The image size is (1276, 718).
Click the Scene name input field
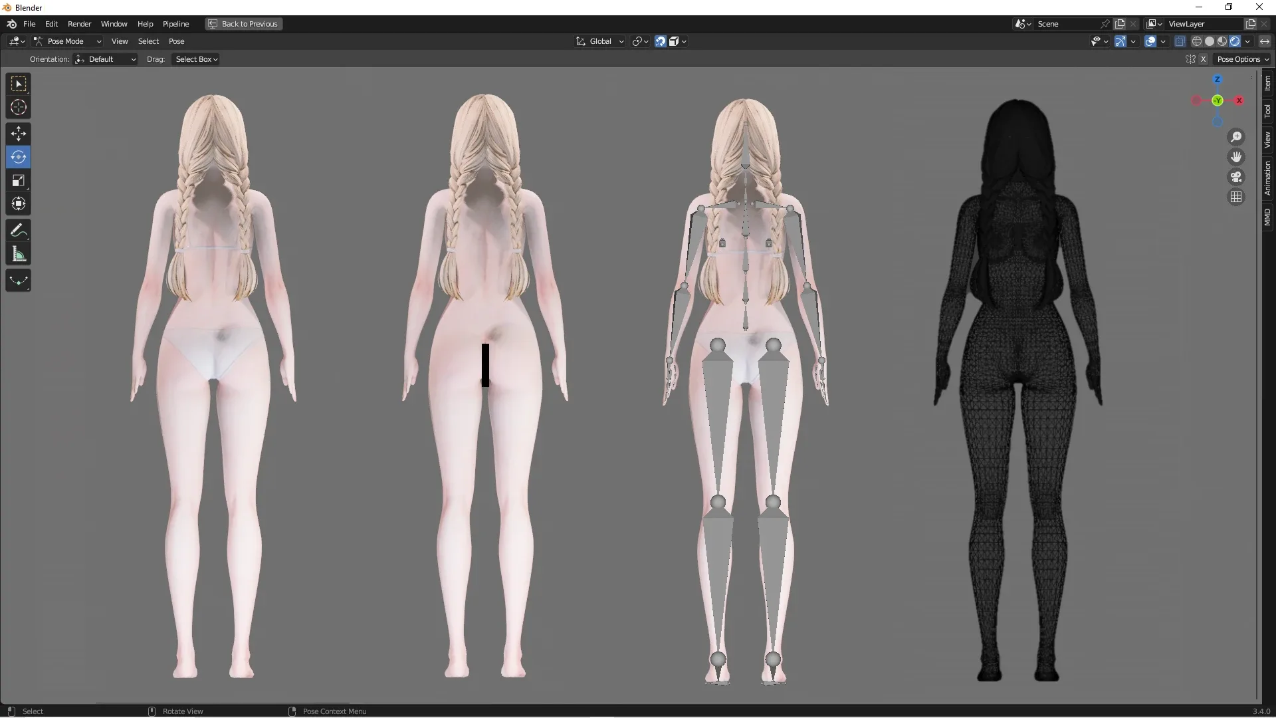click(x=1063, y=23)
